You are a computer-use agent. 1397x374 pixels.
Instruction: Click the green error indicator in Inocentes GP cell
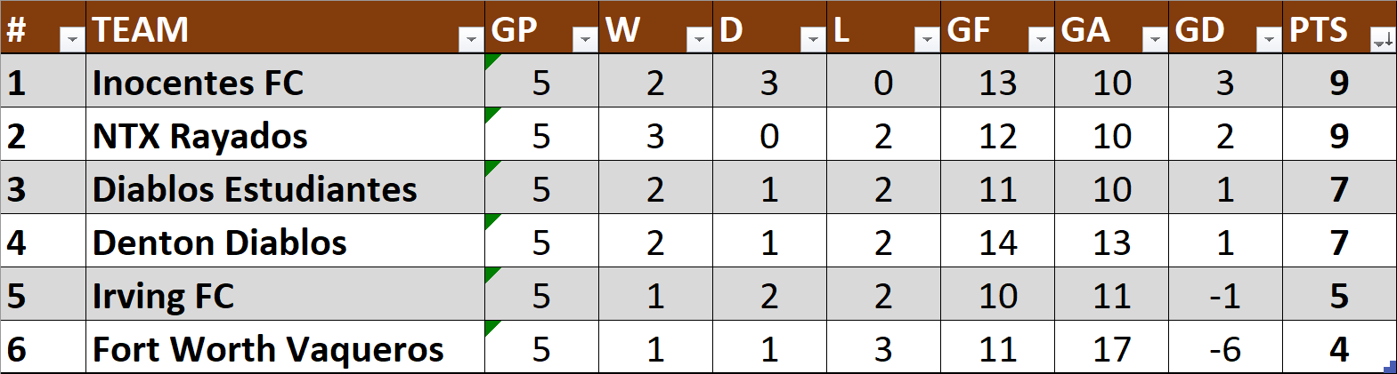click(491, 60)
